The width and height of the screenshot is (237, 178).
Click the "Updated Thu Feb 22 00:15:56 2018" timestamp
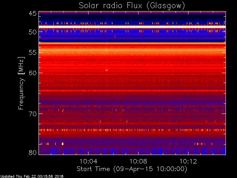tap(32, 177)
